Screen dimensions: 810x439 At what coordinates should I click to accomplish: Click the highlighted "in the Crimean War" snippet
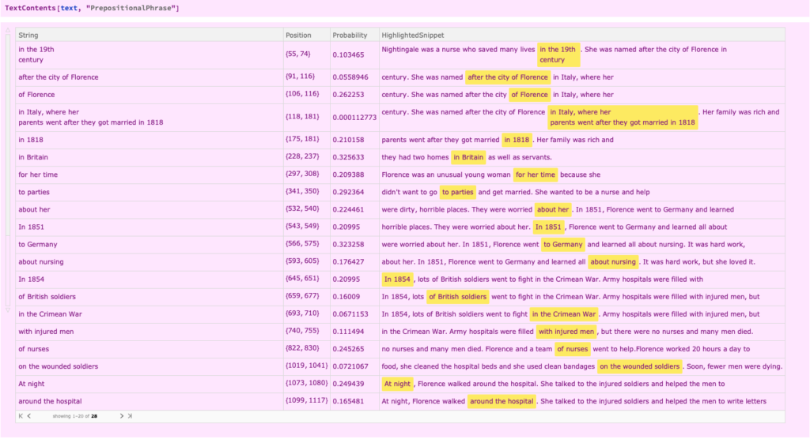coord(563,314)
